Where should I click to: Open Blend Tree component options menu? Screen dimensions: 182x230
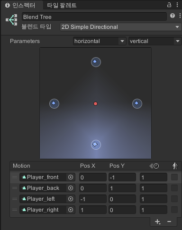[x=180, y=16]
